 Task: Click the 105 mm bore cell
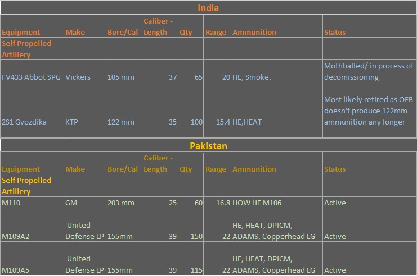[x=124, y=71]
